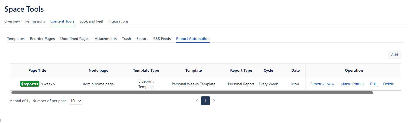Click the $reporter green tag

30,84
